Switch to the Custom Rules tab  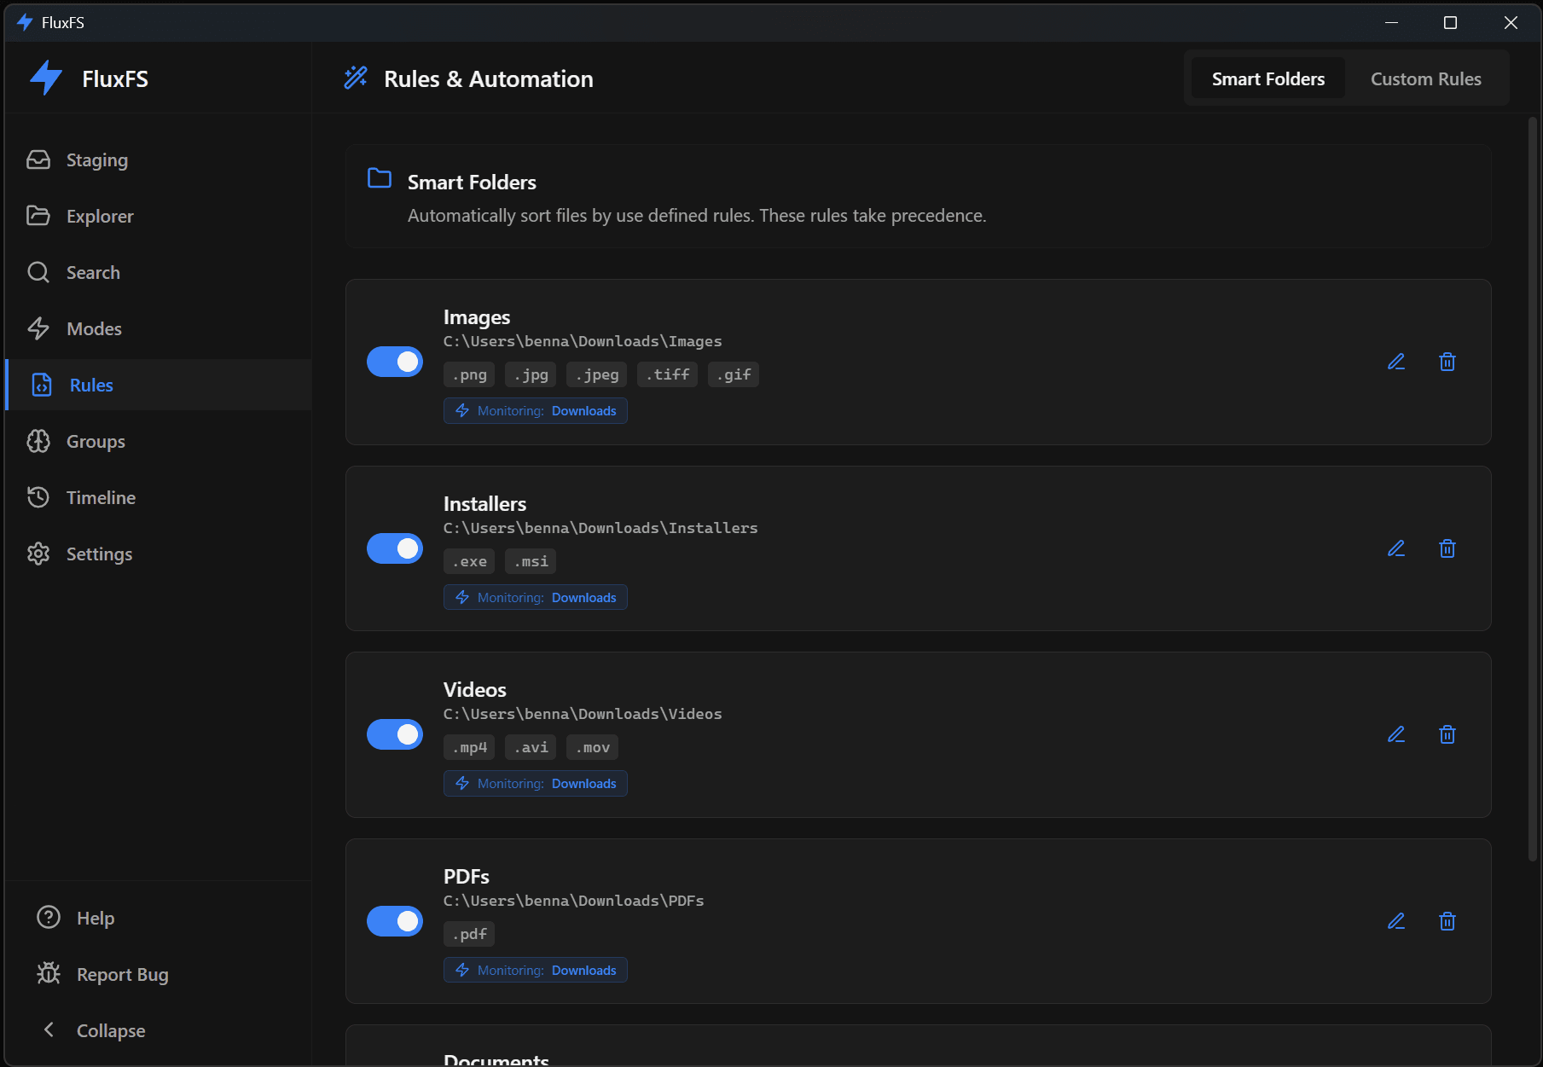pos(1425,78)
